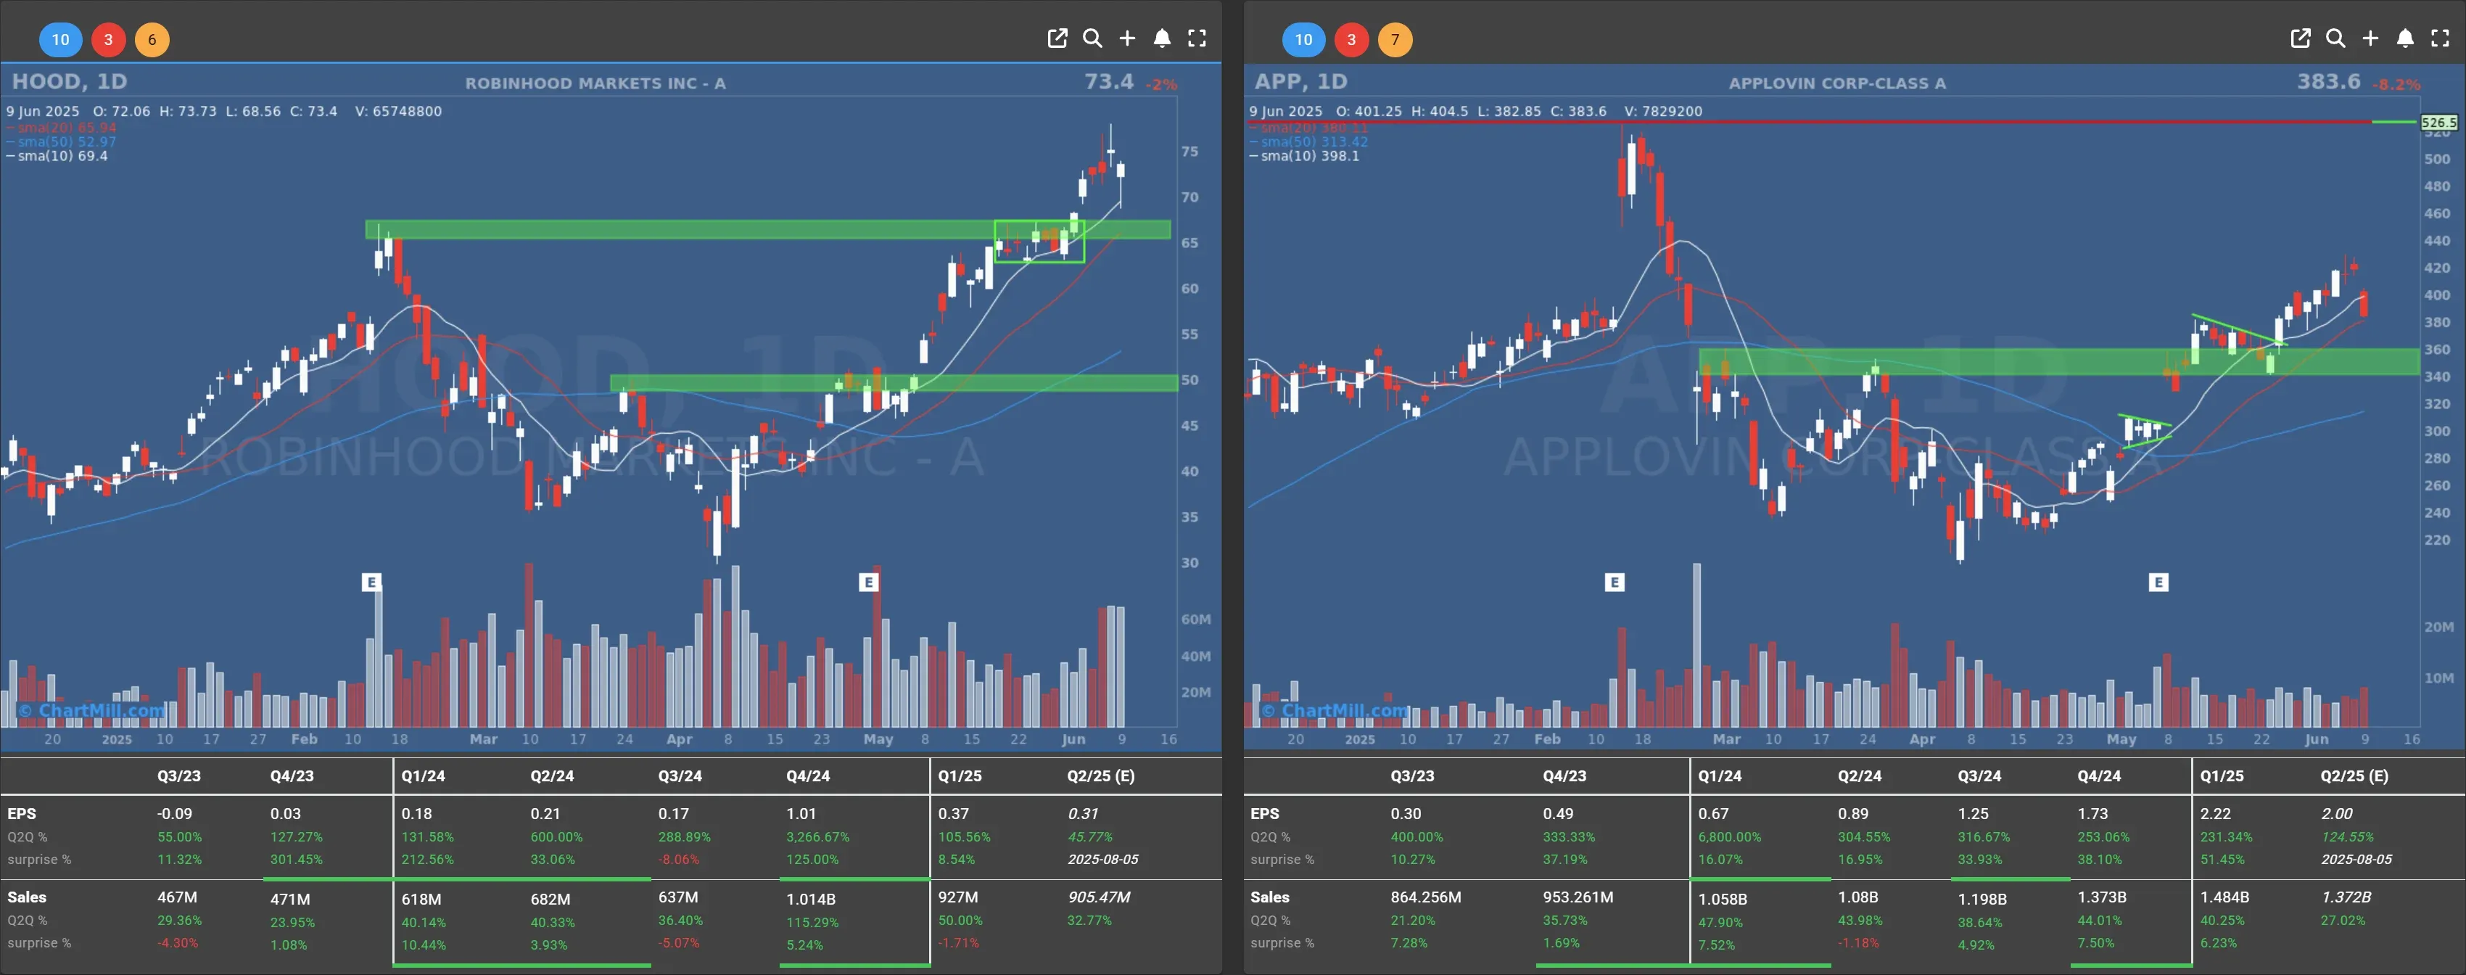Screen dimensions: 2466x975
Task: Click the Sales row label in APP table
Action: (x=1269, y=897)
